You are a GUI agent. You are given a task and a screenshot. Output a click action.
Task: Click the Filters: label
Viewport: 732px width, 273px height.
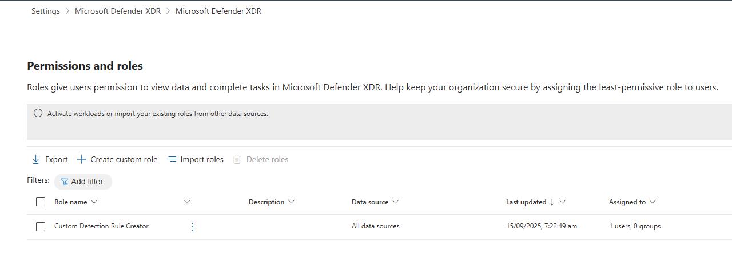pos(38,180)
